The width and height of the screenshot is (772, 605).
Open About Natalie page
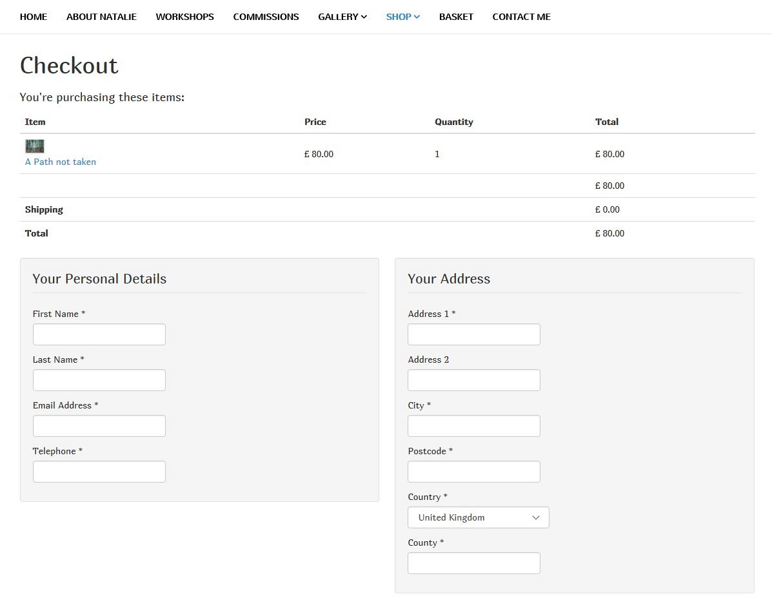click(101, 17)
